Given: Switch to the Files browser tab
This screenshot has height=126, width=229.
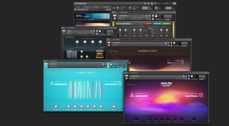Looking at the screenshot, I should click(x=87, y=7).
